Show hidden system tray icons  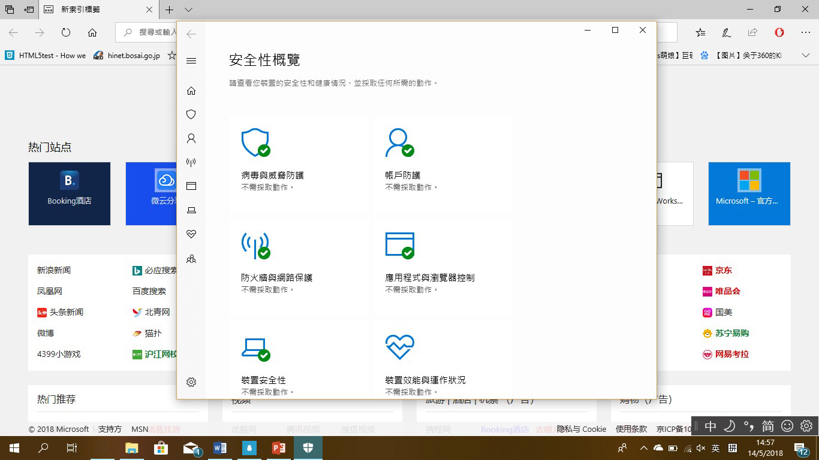pyautogui.click(x=644, y=448)
